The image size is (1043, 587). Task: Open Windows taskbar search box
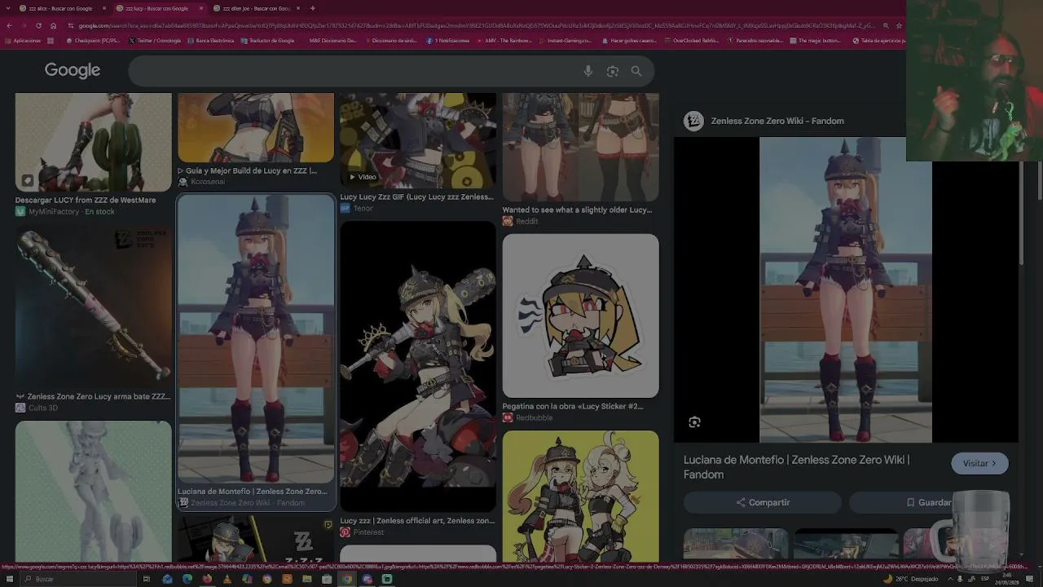pos(77,579)
